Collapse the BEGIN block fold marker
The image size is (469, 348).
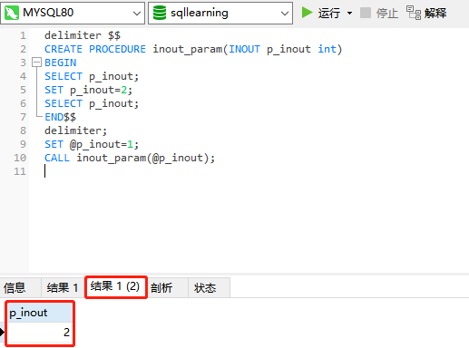[x=36, y=63]
